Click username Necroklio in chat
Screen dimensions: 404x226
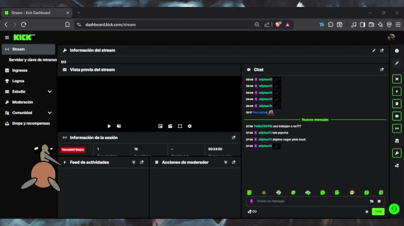(x=260, y=112)
